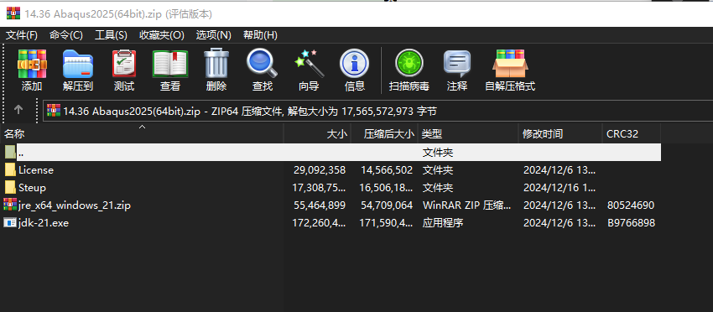The image size is (713, 312).
Task: Open the 命令(C) menu
Action: tap(66, 35)
